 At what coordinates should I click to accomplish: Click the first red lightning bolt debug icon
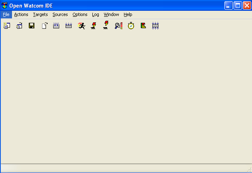pyautogui.click(x=94, y=26)
